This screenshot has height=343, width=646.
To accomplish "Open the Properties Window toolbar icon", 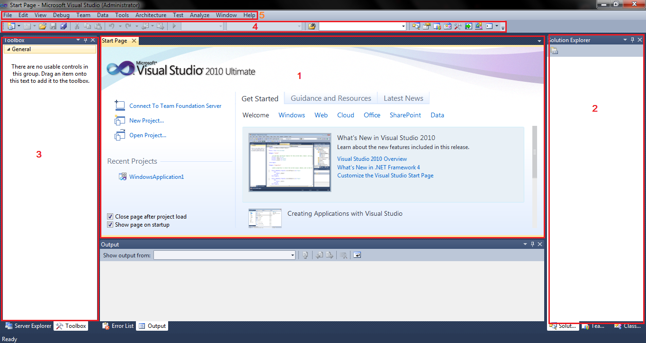I will coord(426,26).
